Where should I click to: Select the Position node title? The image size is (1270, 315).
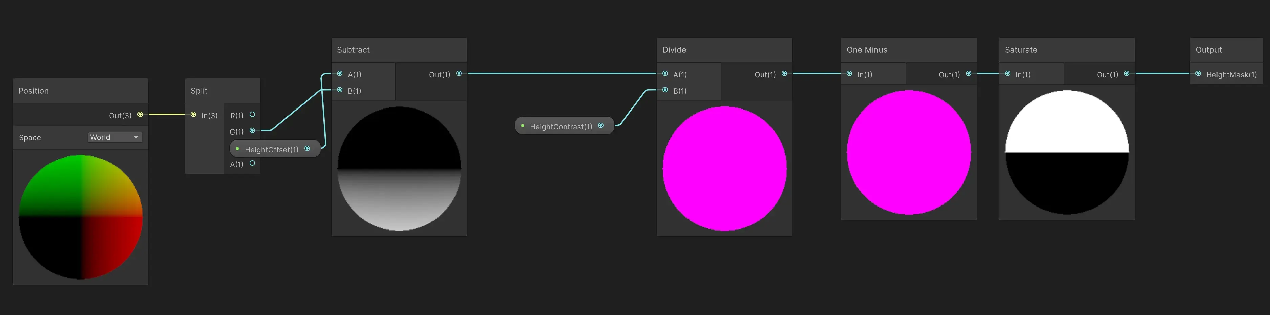click(x=34, y=91)
